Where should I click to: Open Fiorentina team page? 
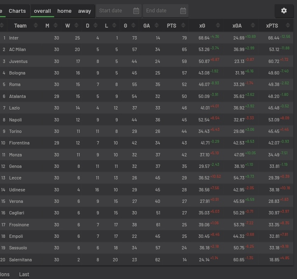tap(19, 143)
